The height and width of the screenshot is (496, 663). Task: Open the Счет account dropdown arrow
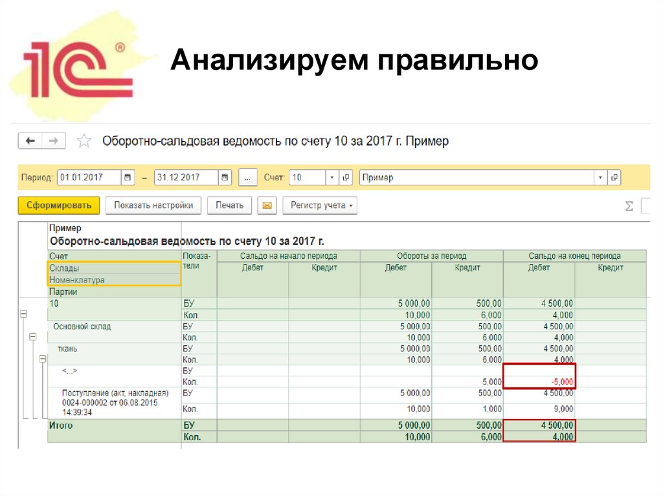coord(331,177)
